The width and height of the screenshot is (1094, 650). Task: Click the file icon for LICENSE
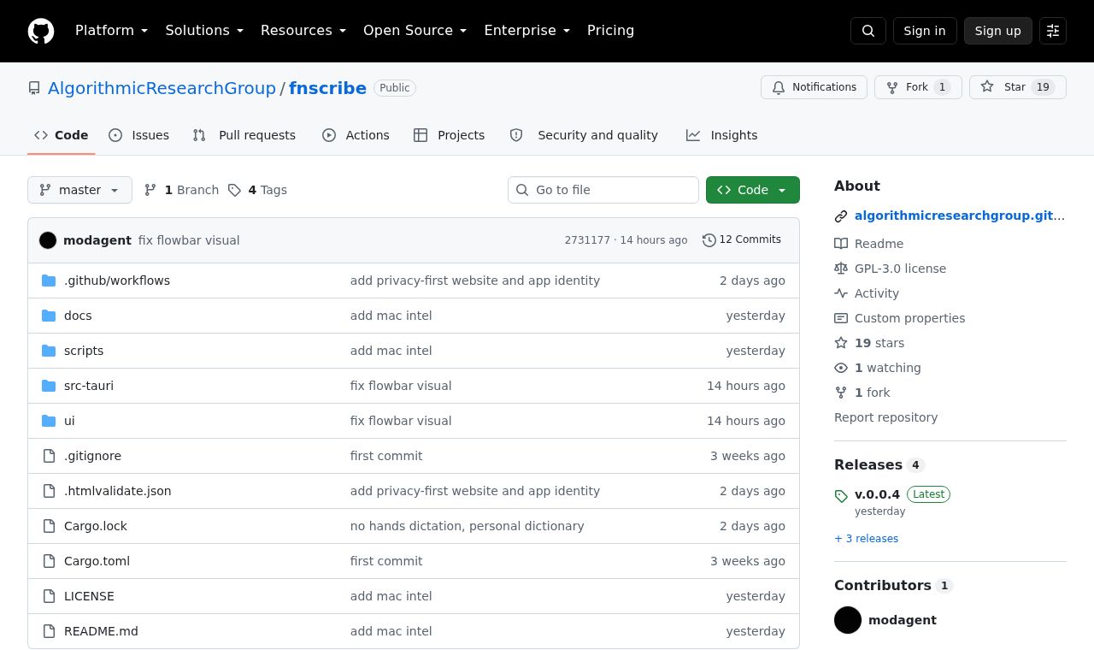(x=49, y=596)
